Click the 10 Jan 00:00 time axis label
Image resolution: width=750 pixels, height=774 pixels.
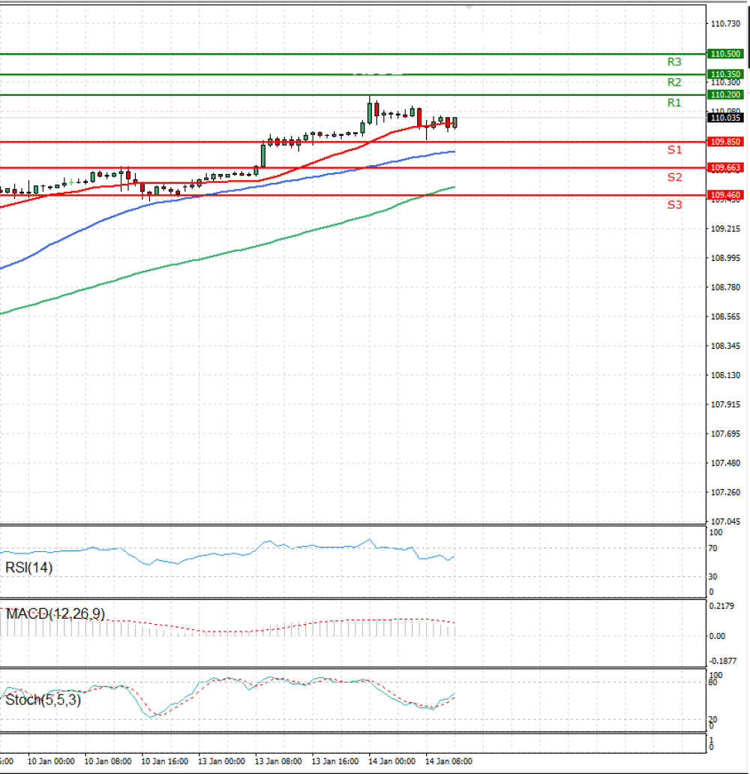coord(51,761)
